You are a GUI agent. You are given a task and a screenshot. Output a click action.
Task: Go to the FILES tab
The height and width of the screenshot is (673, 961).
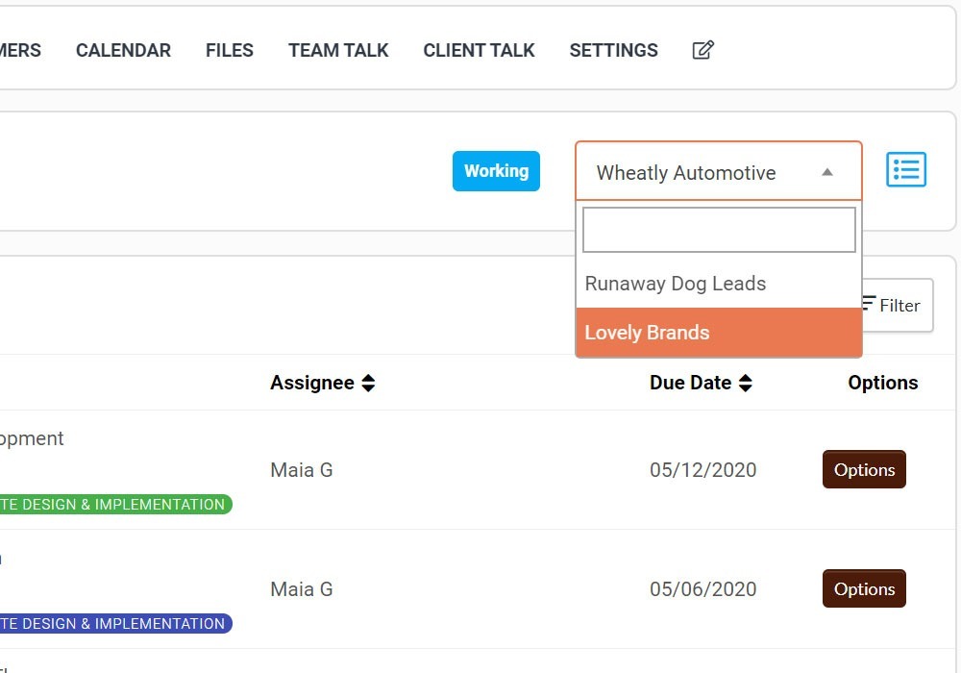tap(229, 50)
